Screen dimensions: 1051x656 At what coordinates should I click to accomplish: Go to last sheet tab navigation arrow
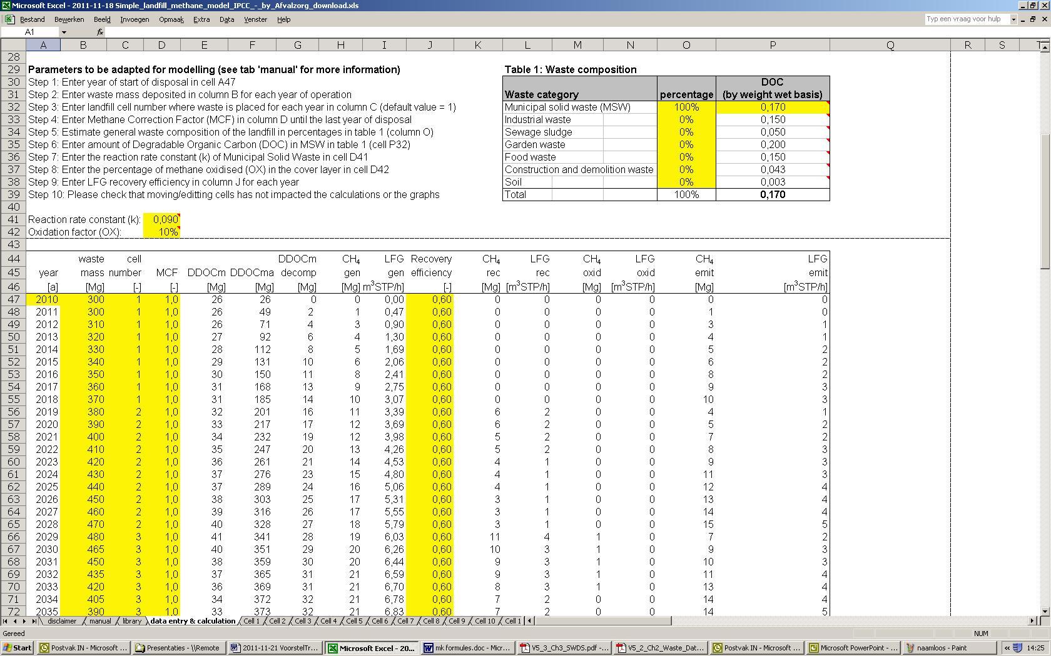pyautogui.click(x=34, y=621)
